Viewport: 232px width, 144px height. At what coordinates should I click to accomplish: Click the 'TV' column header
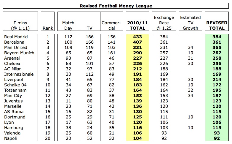click(x=89, y=28)
